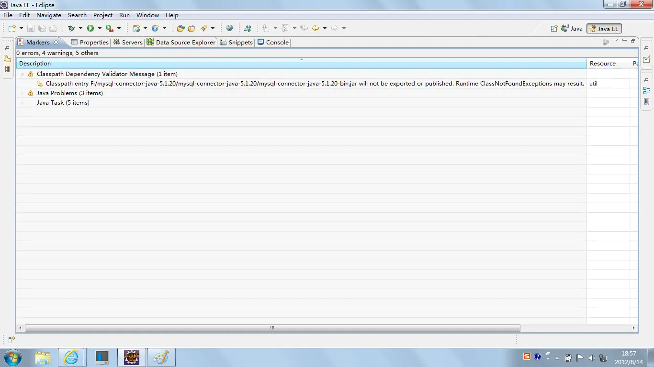
Task: Click the Debug bug icon
Action: coord(71,29)
